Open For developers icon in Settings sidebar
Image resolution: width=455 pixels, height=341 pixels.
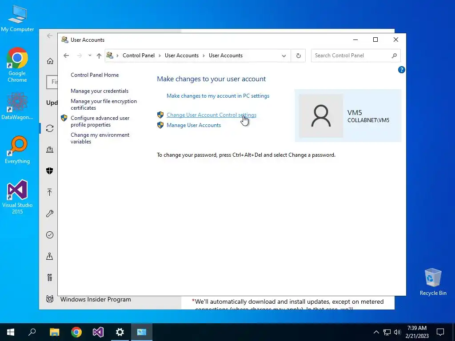50,278
